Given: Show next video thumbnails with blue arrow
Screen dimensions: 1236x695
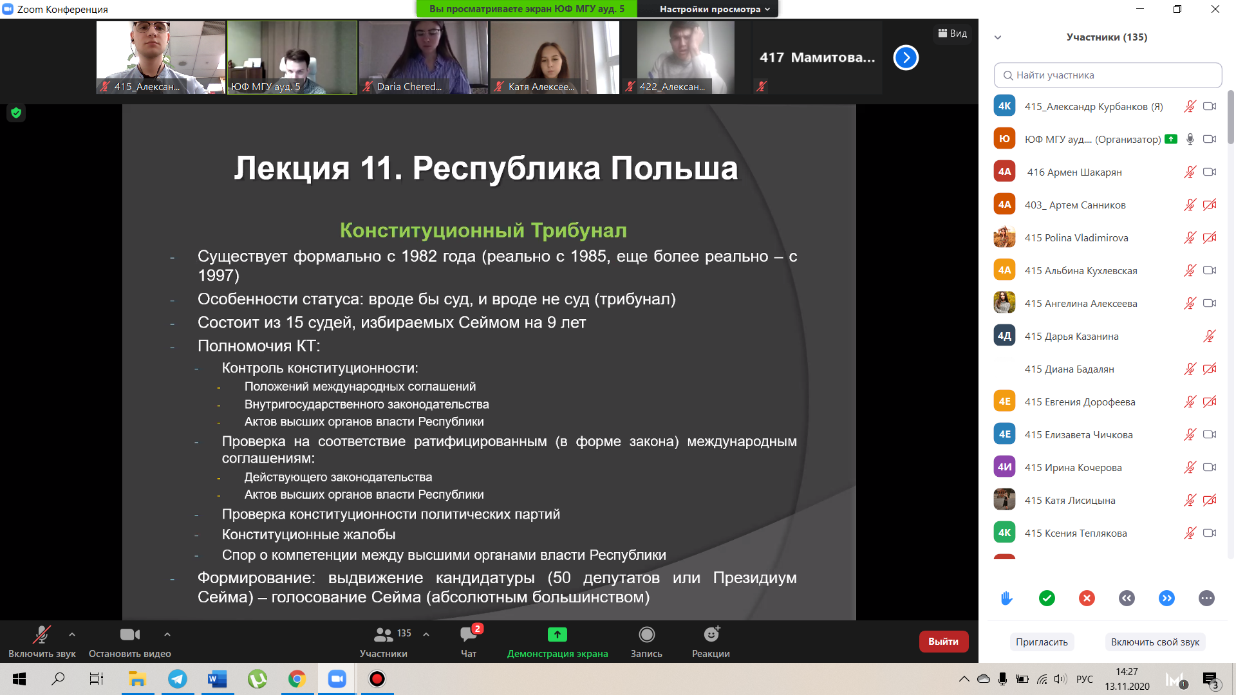Looking at the screenshot, I should (x=906, y=58).
